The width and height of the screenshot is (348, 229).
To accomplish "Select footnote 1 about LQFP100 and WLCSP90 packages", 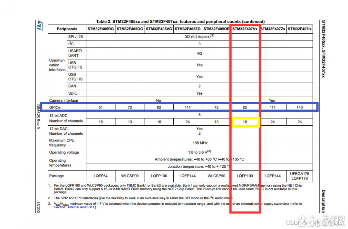I will 175,189.
